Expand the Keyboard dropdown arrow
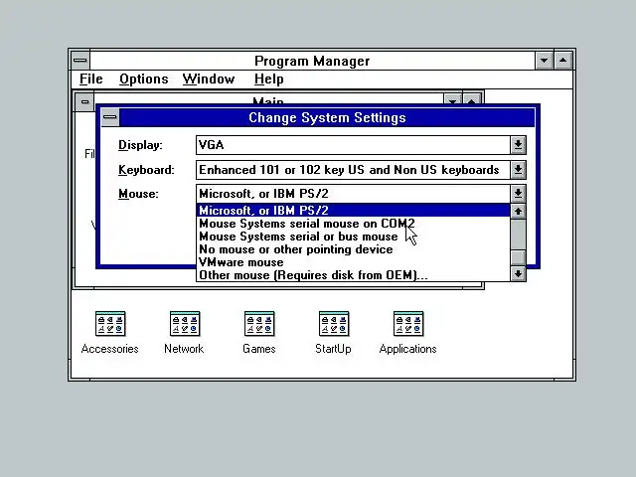This screenshot has width=636, height=477. click(x=518, y=170)
